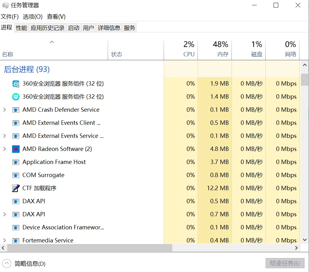The image size is (309, 272).
Task: Expand the AMD Crash Defender Service group
Action: click(4, 110)
